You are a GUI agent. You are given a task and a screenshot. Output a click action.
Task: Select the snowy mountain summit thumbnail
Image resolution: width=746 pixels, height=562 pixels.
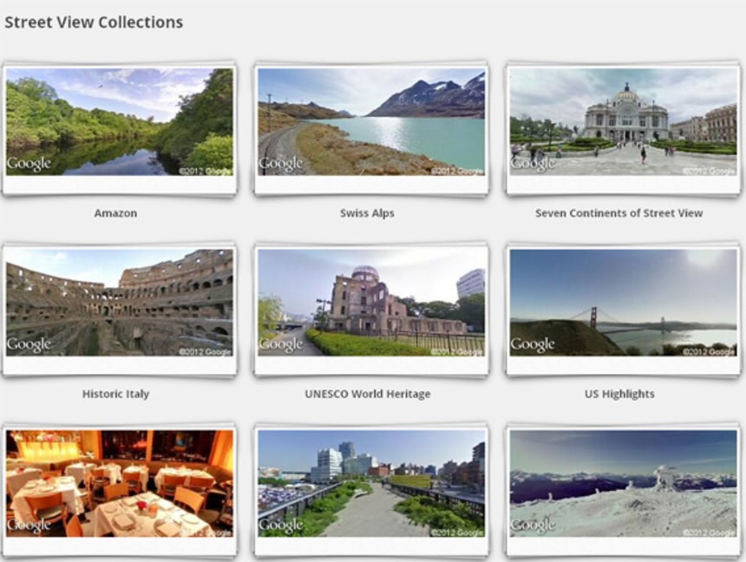pos(623,483)
